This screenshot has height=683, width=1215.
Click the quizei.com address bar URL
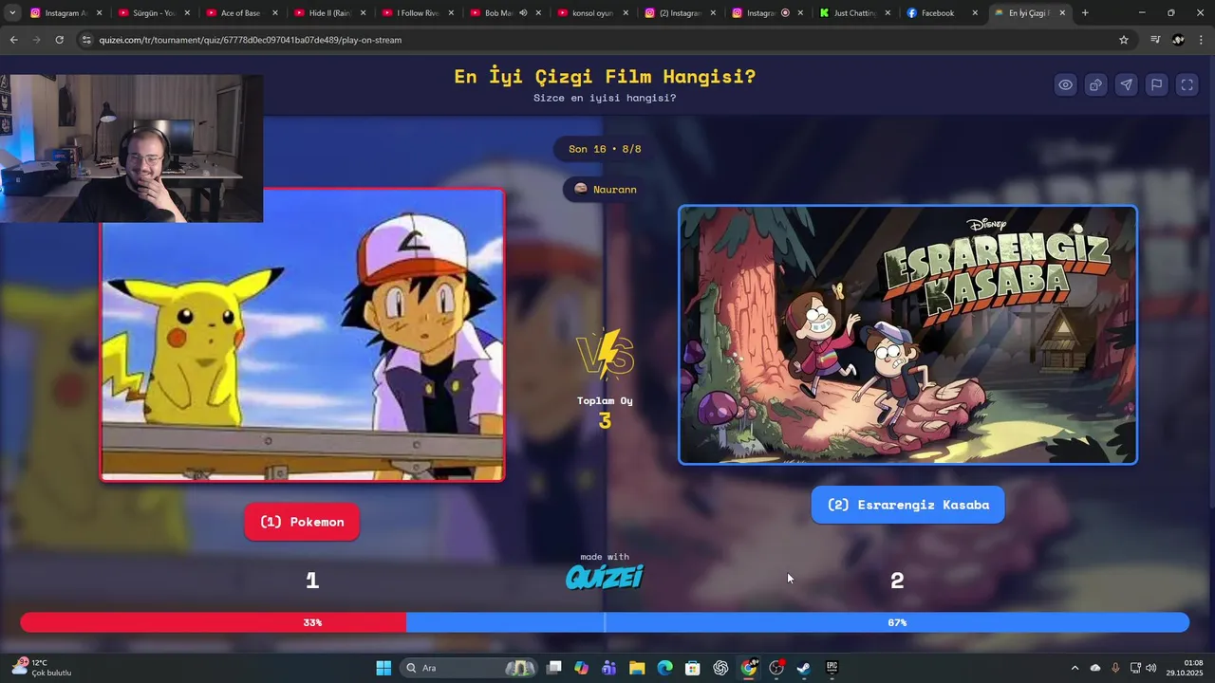(251, 40)
